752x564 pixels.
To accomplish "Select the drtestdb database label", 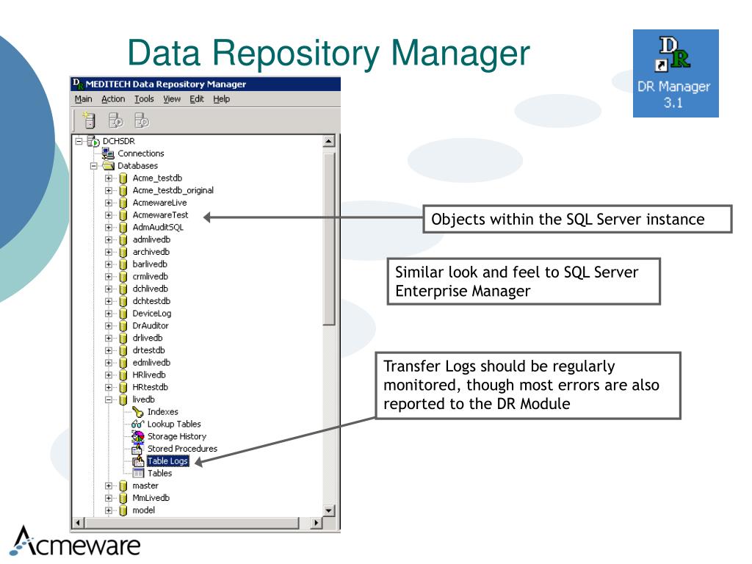I will pos(148,350).
